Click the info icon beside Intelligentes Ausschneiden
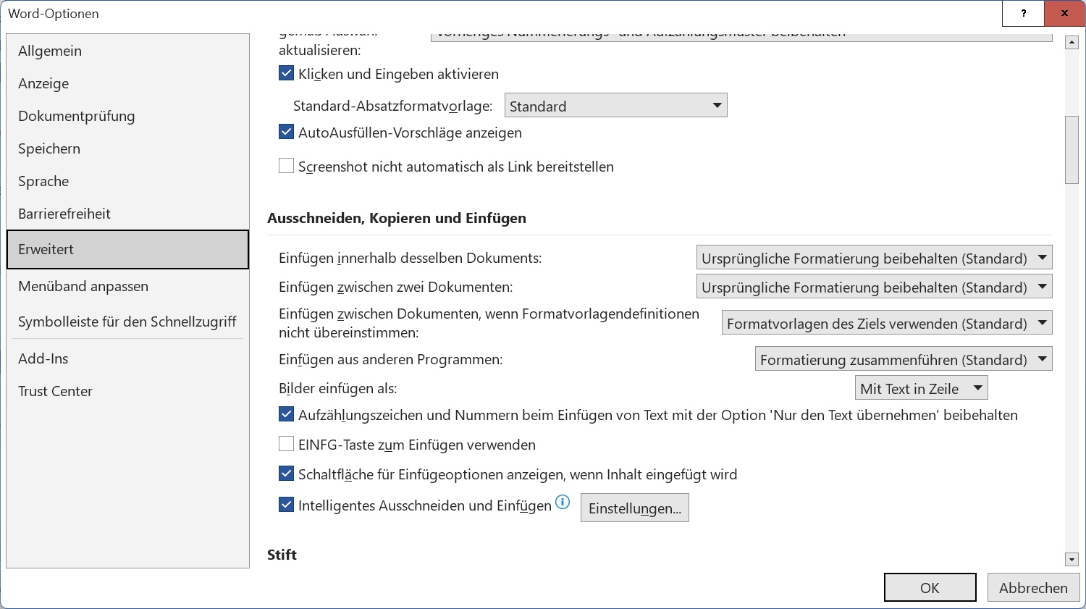Screen dimensions: 1086x609 click(x=562, y=502)
